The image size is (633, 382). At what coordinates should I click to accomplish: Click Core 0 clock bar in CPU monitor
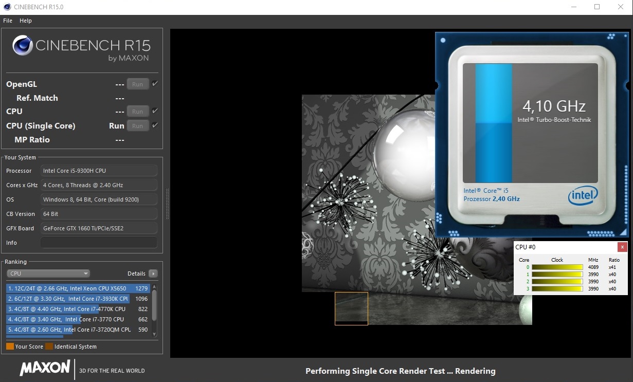click(557, 267)
